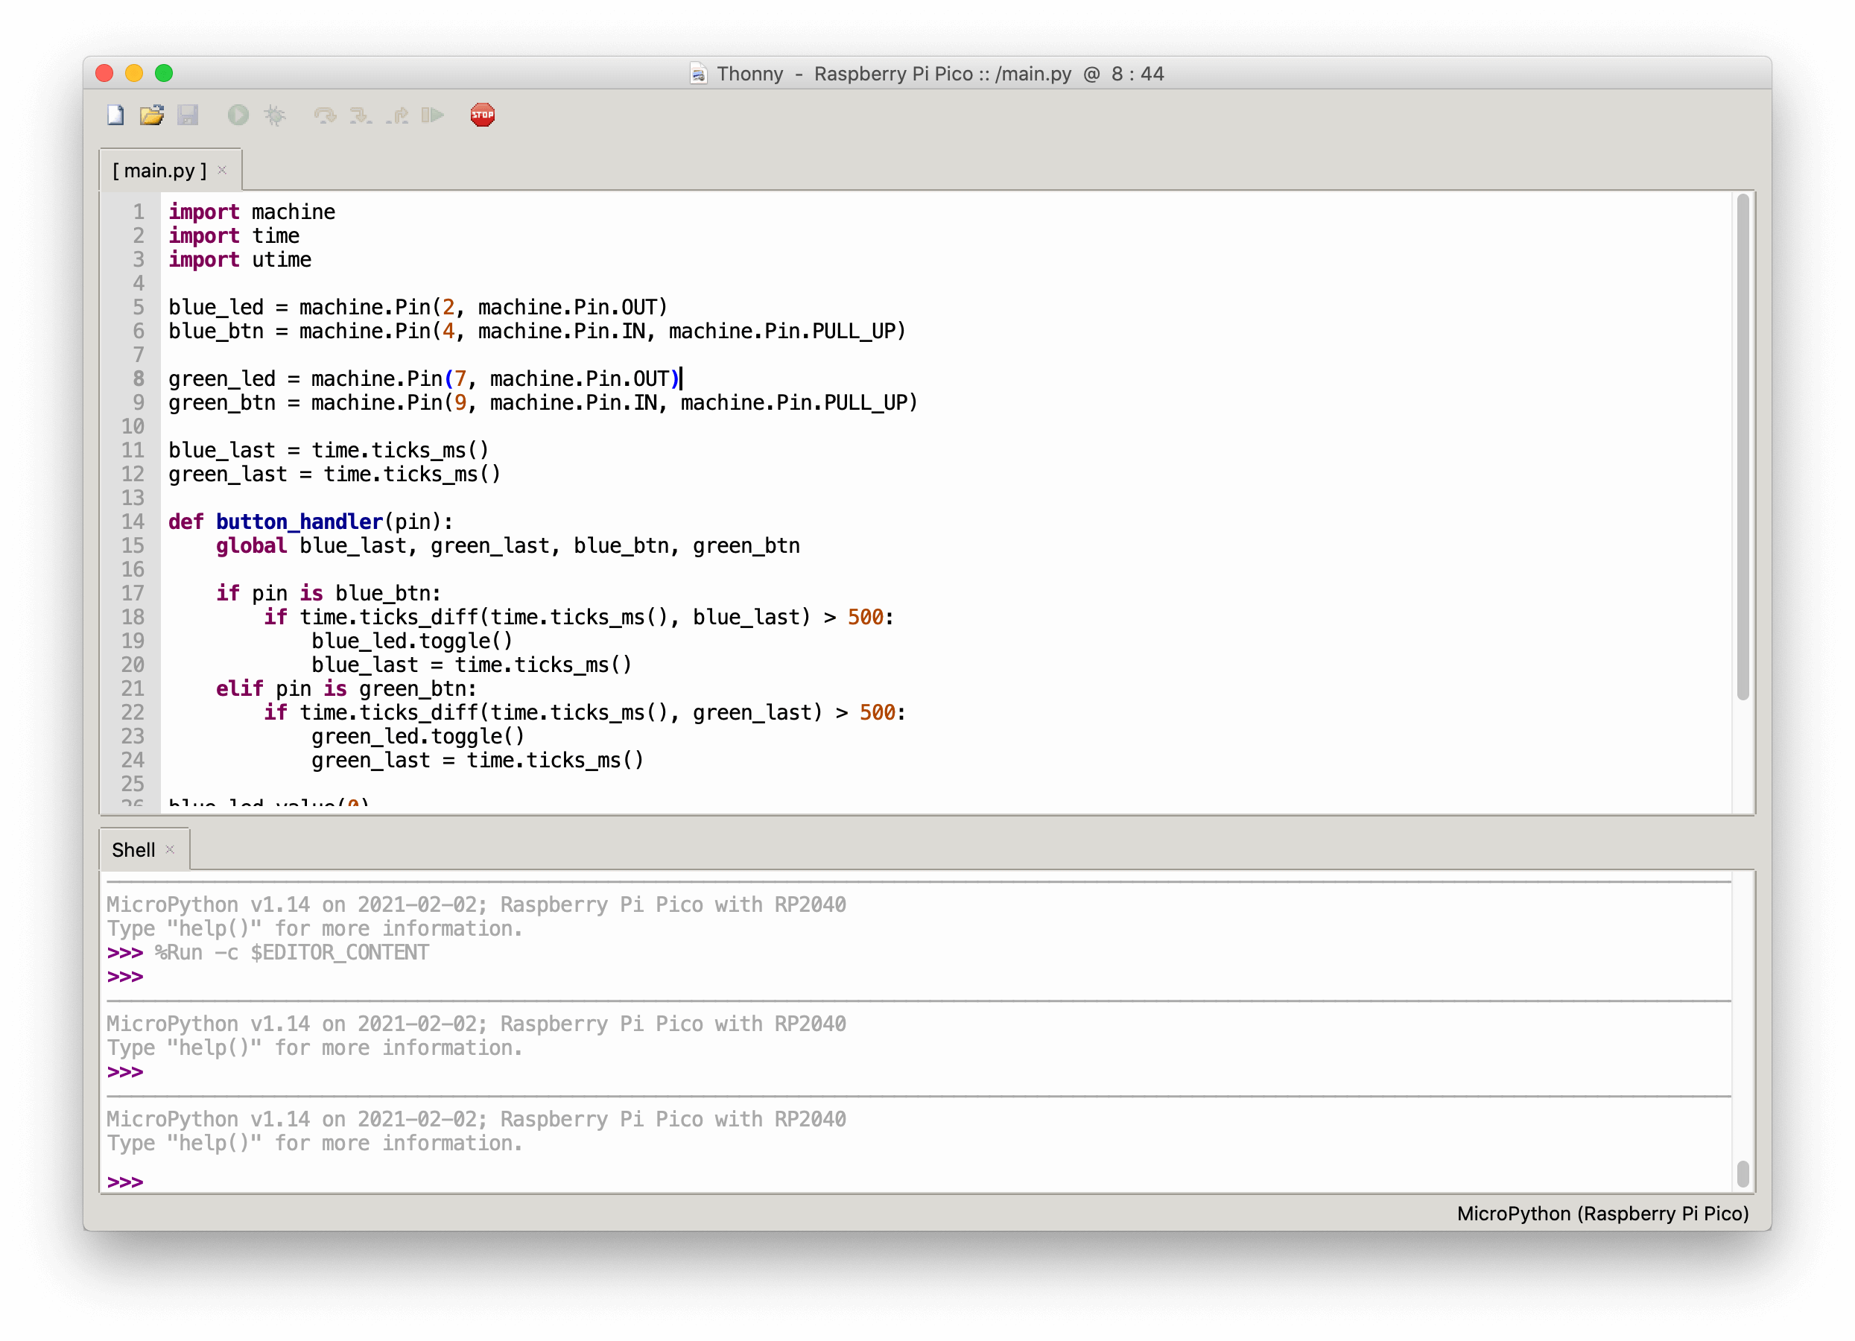This screenshot has width=1855, height=1341.
Task: Click the Run script icon
Action: pos(236,115)
